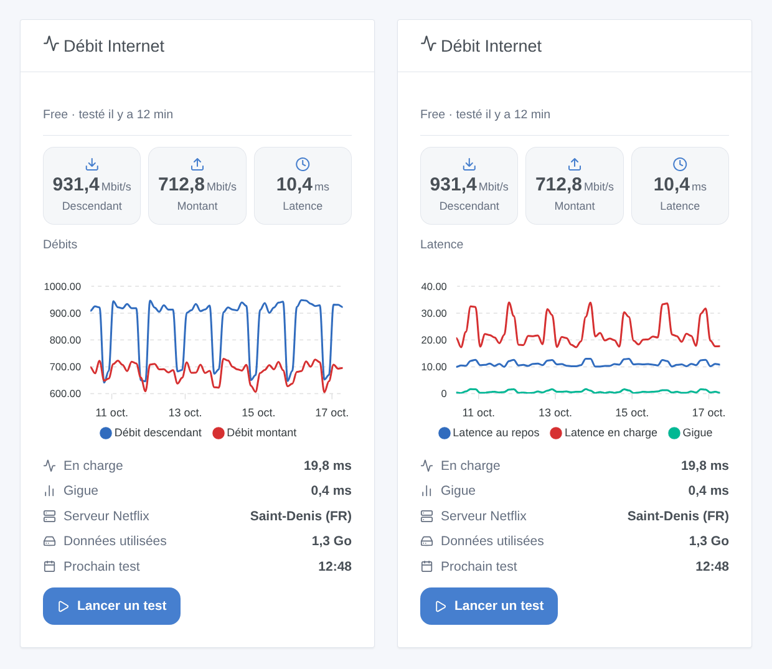772x669 pixels.
Task: Click the download icon in the right card's Descendant tile
Action: (469, 164)
